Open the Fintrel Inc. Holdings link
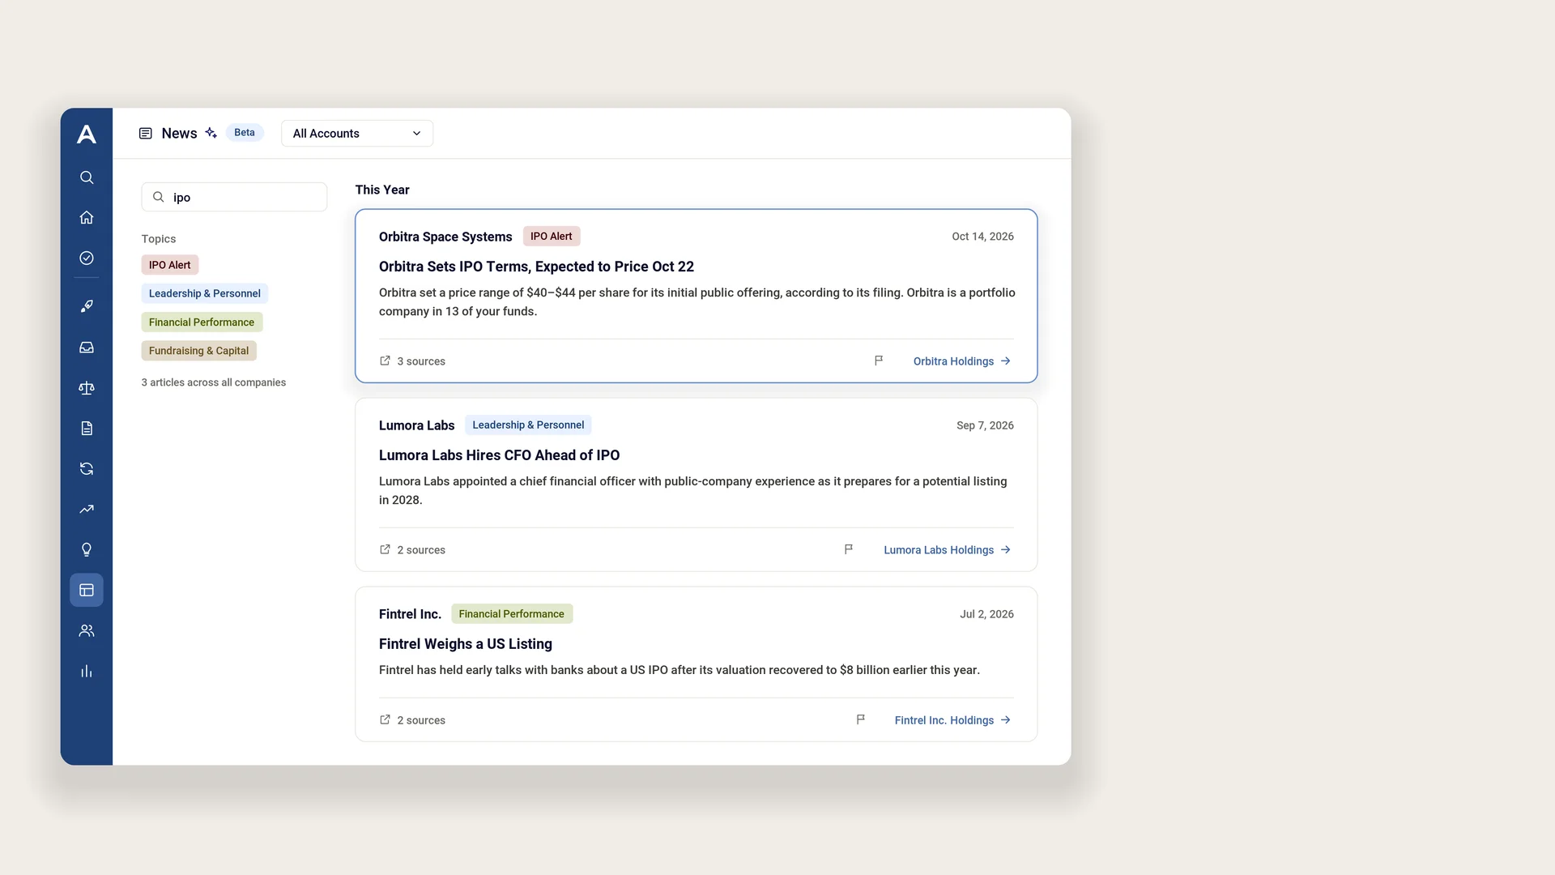 (953, 720)
